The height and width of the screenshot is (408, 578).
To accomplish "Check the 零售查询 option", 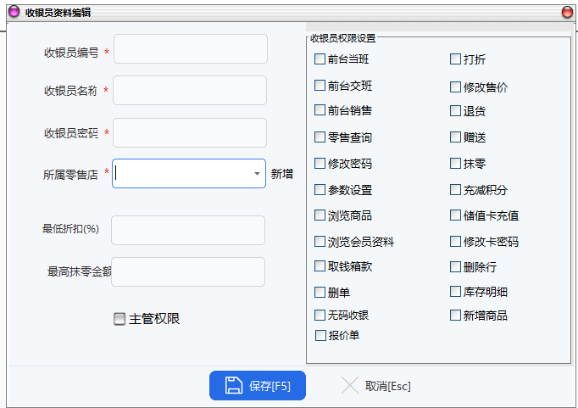I will pos(320,137).
